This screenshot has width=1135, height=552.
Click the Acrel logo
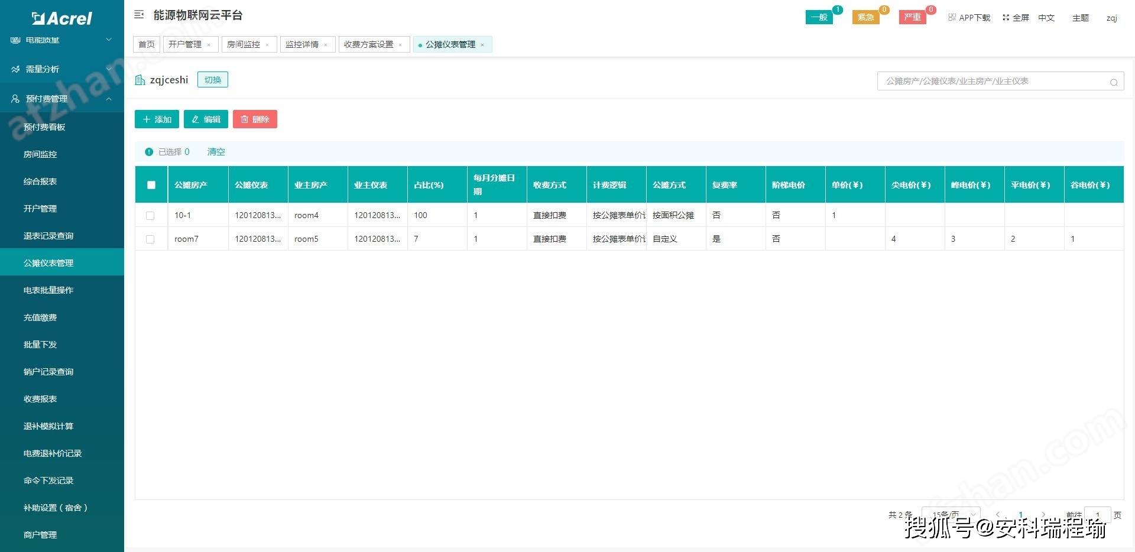[x=62, y=18]
